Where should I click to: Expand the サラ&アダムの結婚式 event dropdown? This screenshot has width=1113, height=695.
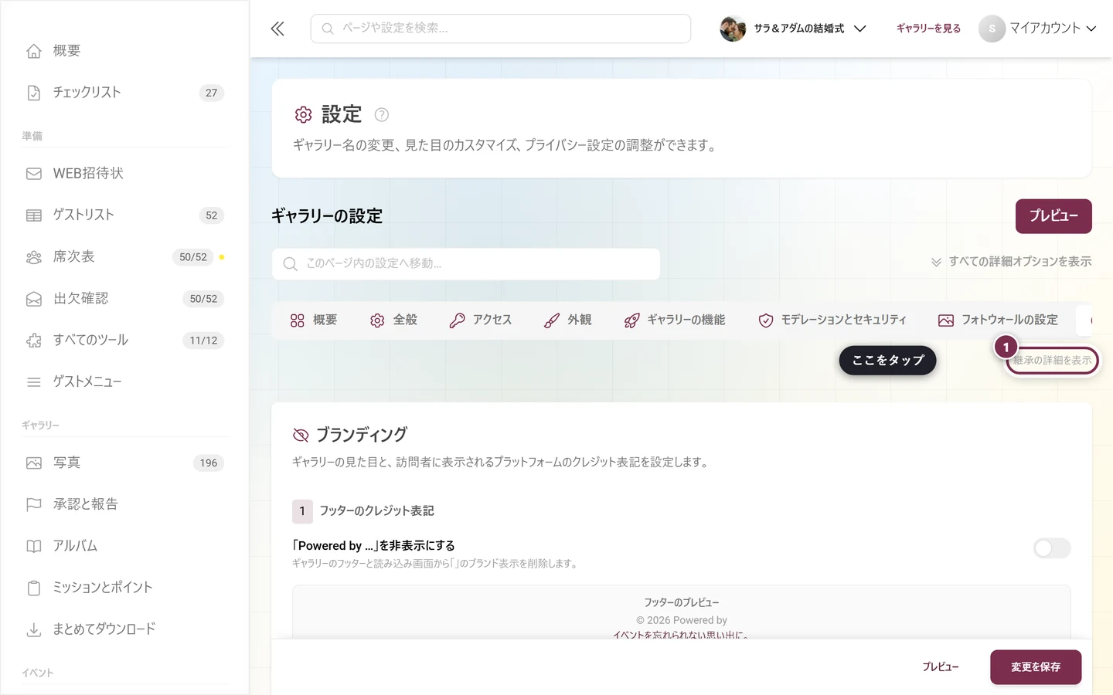point(859,29)
